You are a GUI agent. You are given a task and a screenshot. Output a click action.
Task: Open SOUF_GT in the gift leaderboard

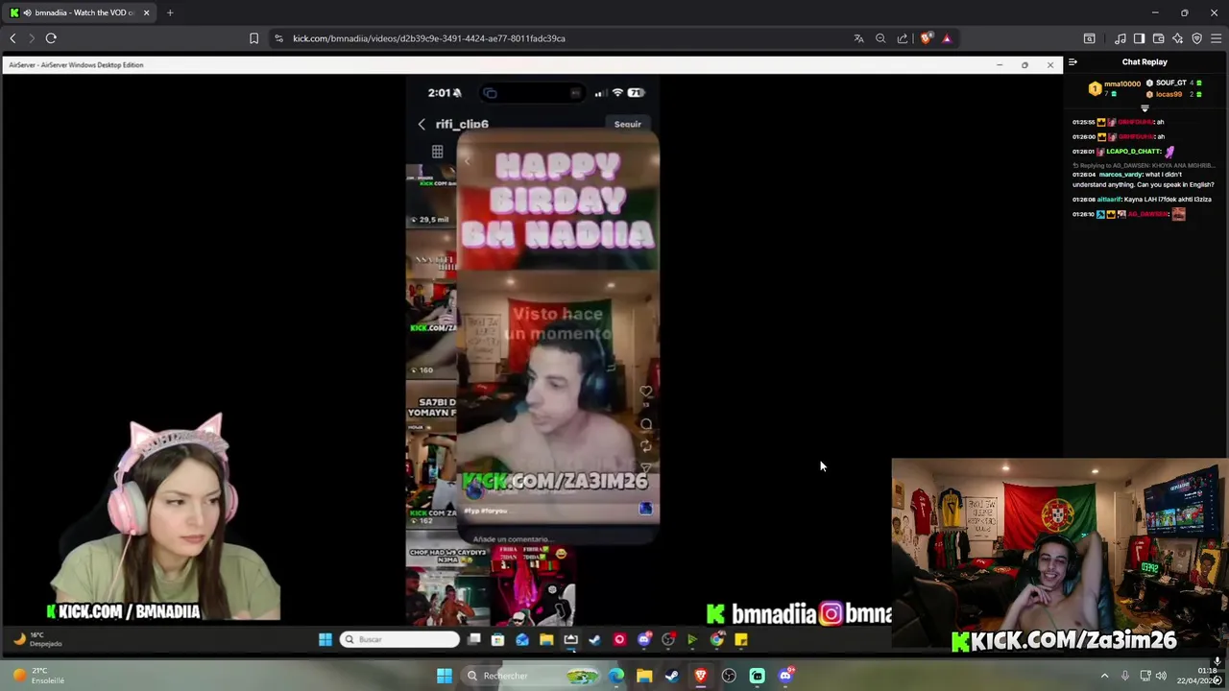[x=1173, y=83]
